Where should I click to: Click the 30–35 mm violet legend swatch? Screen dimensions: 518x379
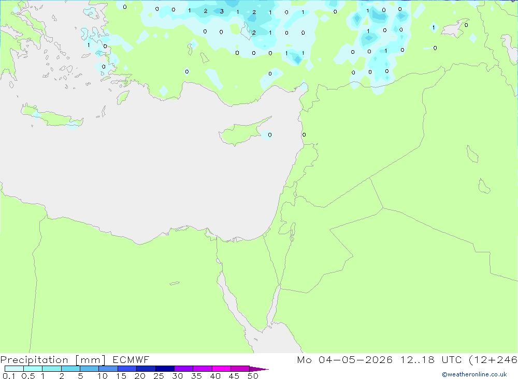pyautogui.click(x=184, y=369)
